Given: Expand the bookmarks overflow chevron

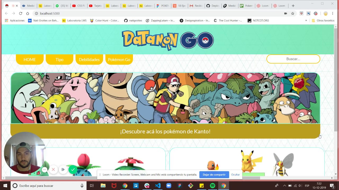Looking at the screenshot, I should click(x=306, y=20).
